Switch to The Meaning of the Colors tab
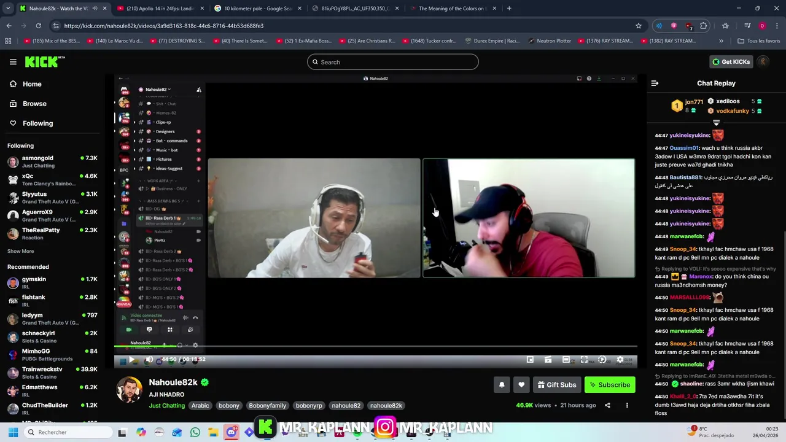Image resolution: width=786 pixels, height=442 pixels. coord(453,9)
